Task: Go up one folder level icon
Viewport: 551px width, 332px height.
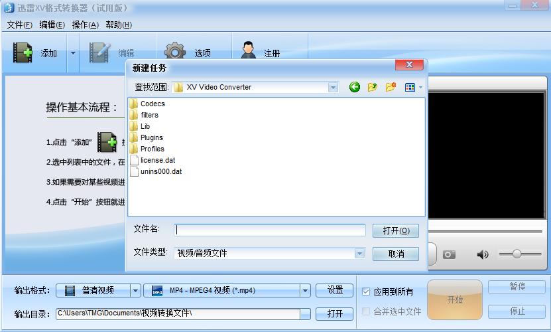Action: [372, 87]
